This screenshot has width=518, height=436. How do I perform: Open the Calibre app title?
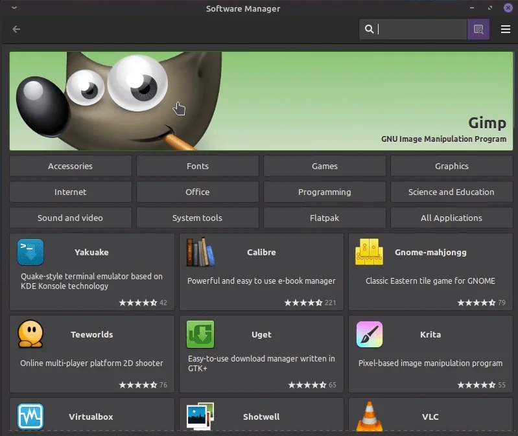261,253
